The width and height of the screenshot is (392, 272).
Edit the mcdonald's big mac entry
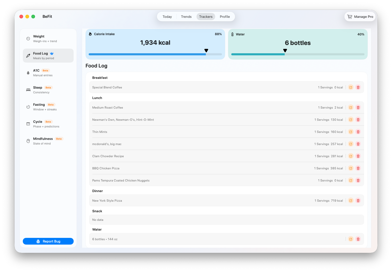click(x=351, y=144)
